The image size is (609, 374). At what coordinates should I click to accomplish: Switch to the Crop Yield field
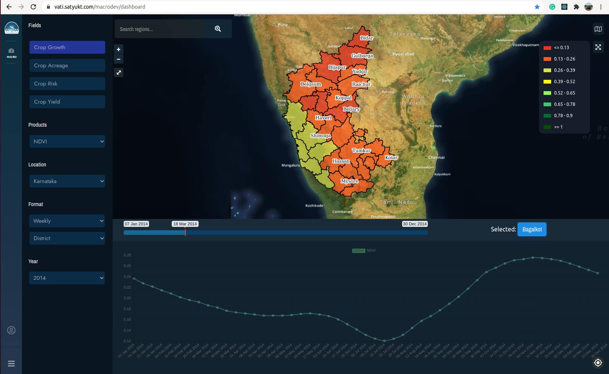pos(67,102)
